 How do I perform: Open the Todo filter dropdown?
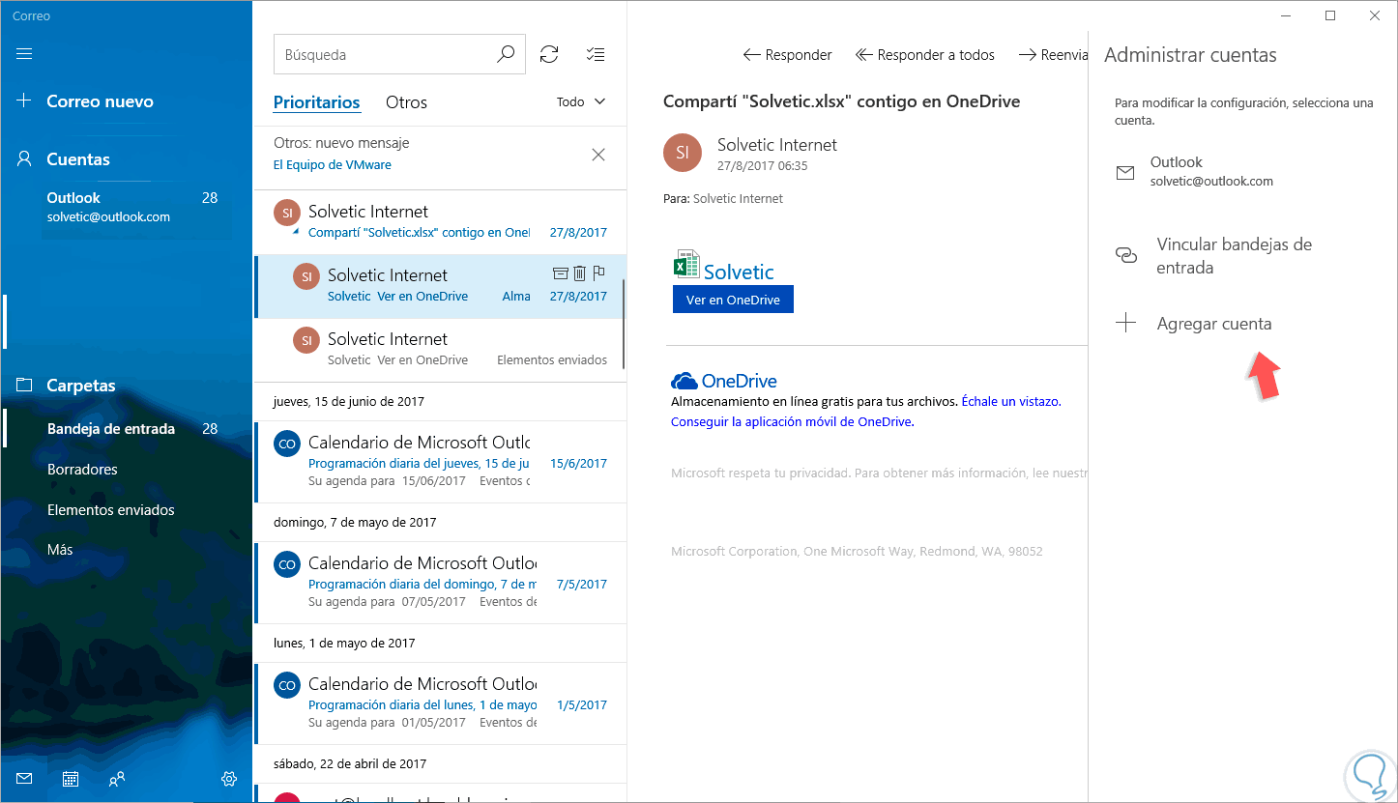[581, 101]
